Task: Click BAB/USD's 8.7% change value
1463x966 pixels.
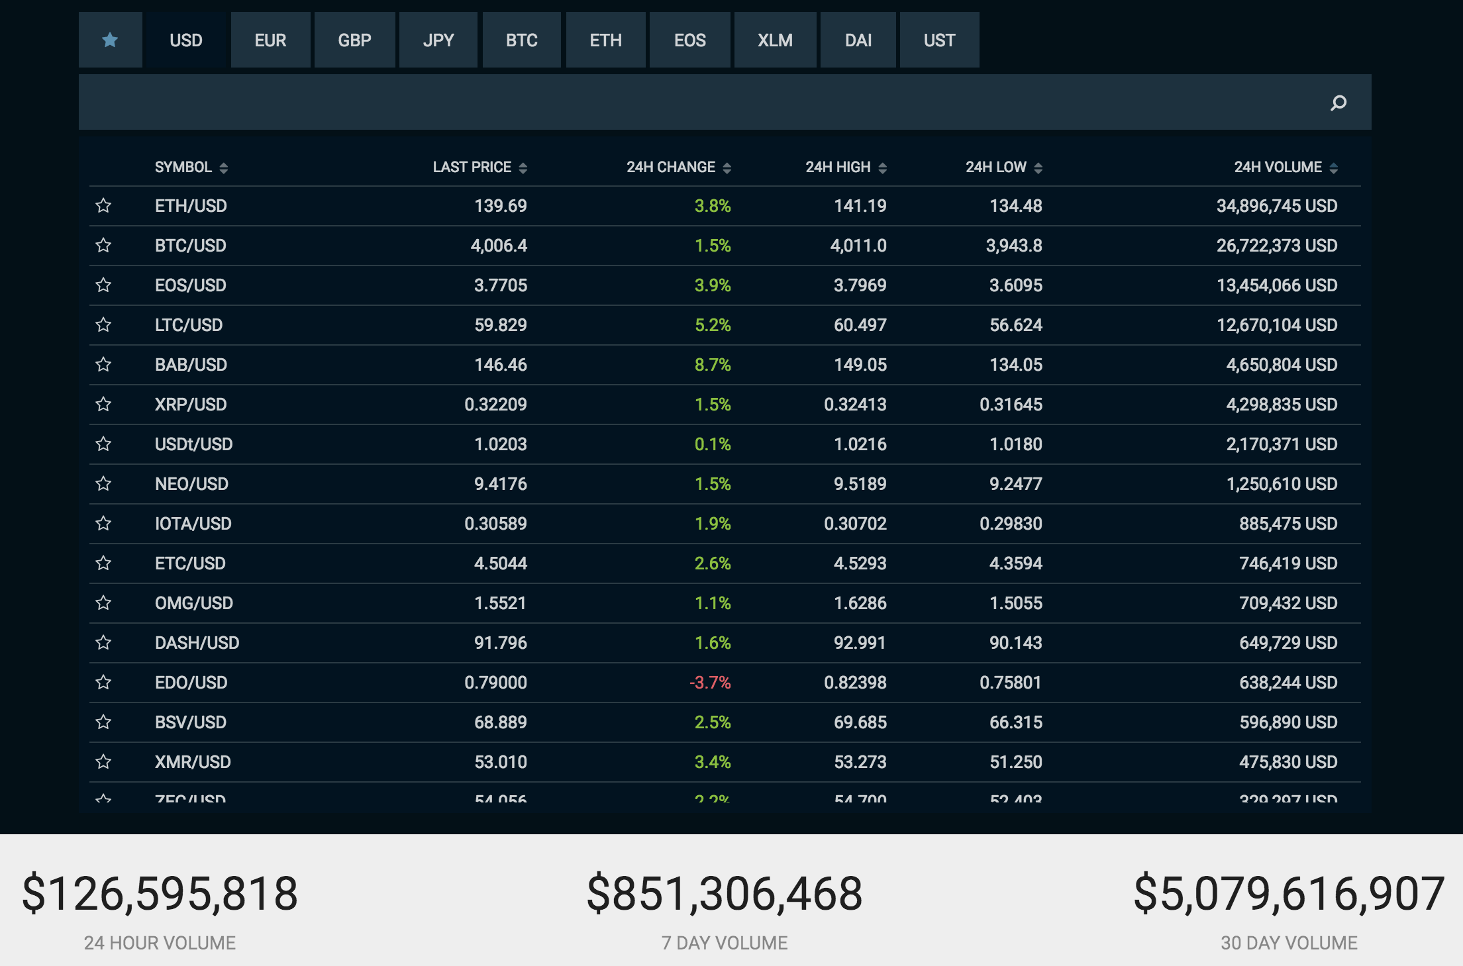Action: (713, 365)
